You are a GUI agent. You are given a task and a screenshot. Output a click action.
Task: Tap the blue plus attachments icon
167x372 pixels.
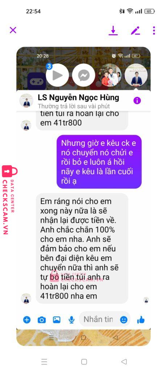coord(27,320)
